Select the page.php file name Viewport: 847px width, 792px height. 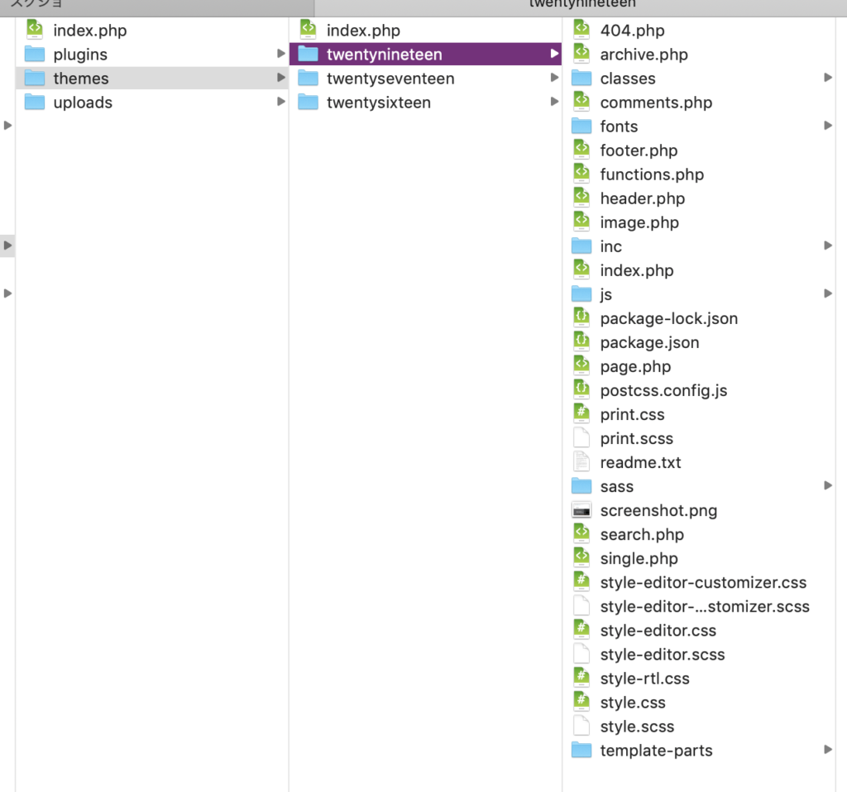point(635,366)
